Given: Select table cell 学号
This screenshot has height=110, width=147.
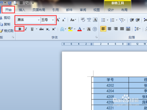Looking at the screenshot, I should (x=110, y=80).
